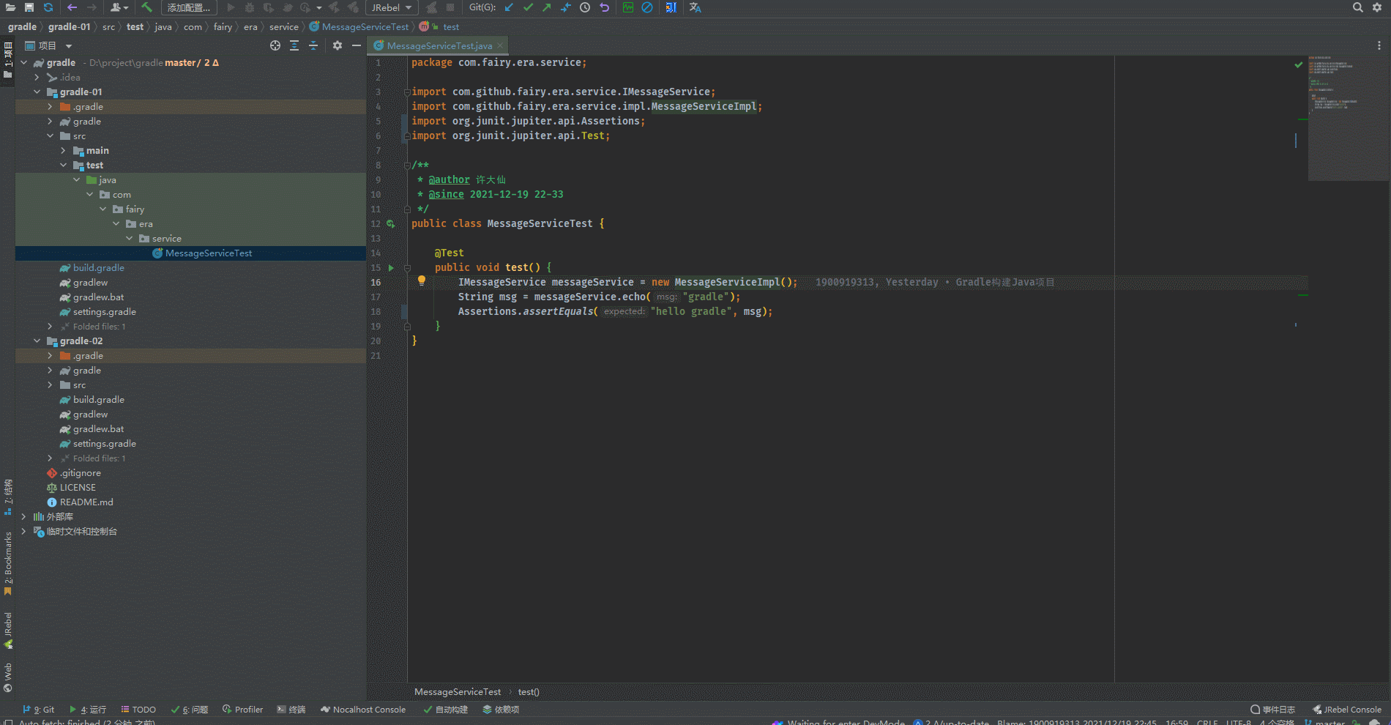Click the translate icon in toolbar
1391x725 pixels.
(x=695, y=7)
